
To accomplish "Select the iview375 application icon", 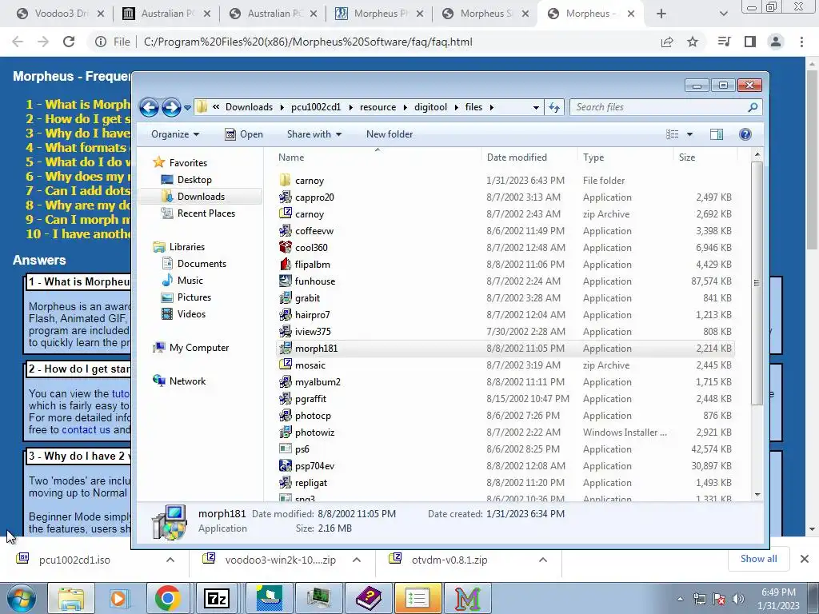I will click(286, 331).
